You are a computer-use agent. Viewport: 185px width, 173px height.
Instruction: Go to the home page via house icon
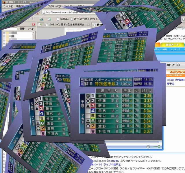click(38, 13)
